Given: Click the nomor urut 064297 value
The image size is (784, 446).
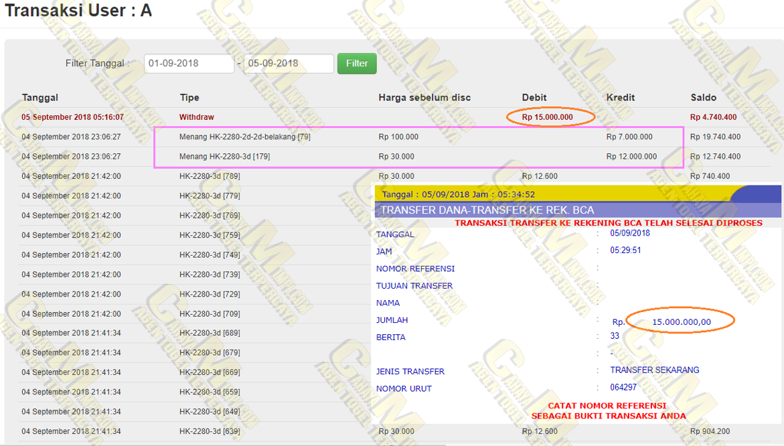Looking at the screenshot, I should click(623, 388).
